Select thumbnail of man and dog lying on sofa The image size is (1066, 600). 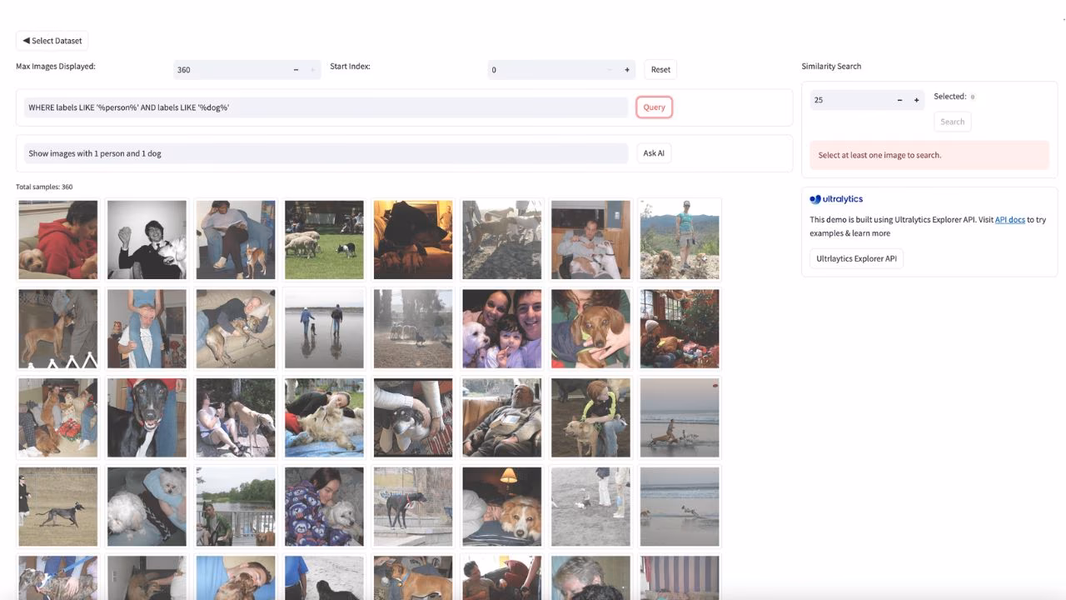tap(236, 328)
